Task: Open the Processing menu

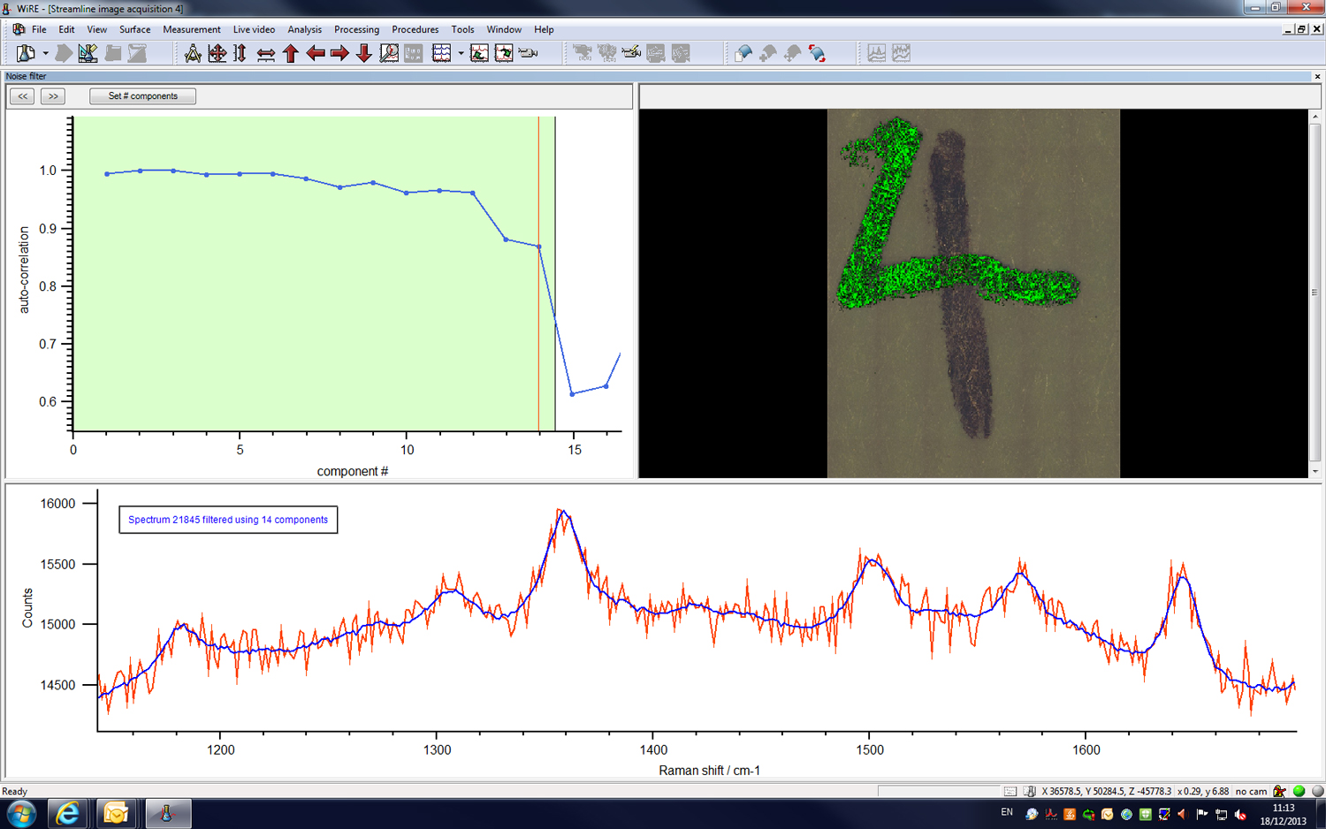Action: [x=356, y=29]
